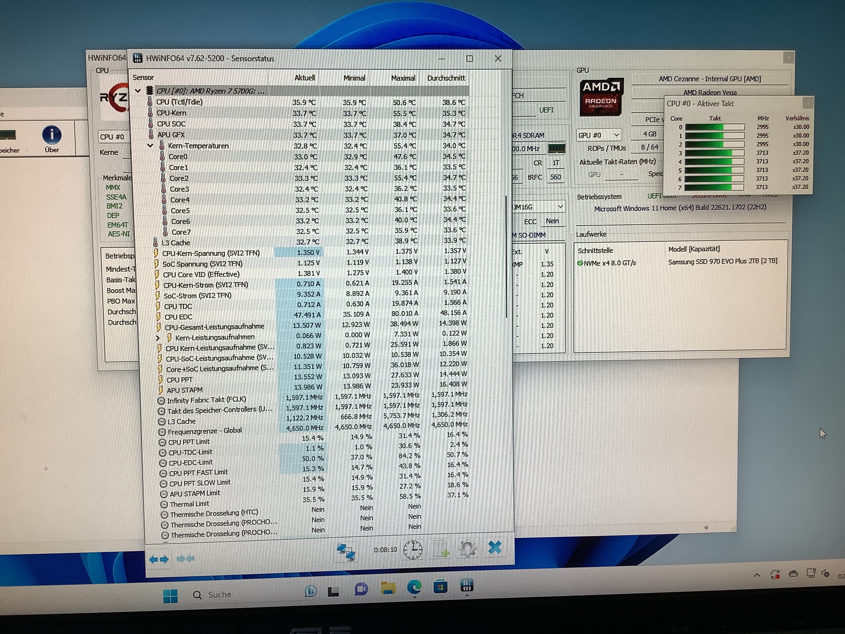
Task: Open the JM16G memory module dropdown
Action: 560,207
